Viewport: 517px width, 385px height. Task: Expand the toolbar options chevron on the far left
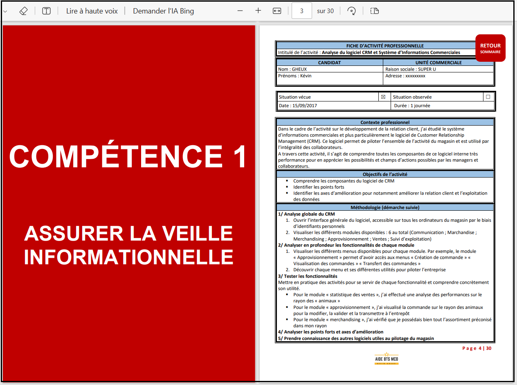[x=5, y=11]
